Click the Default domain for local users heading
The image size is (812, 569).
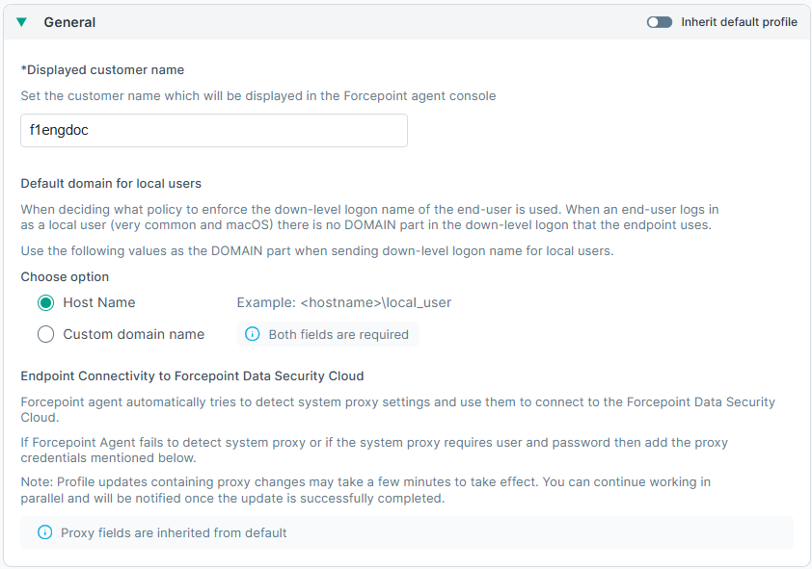point(111,183)
